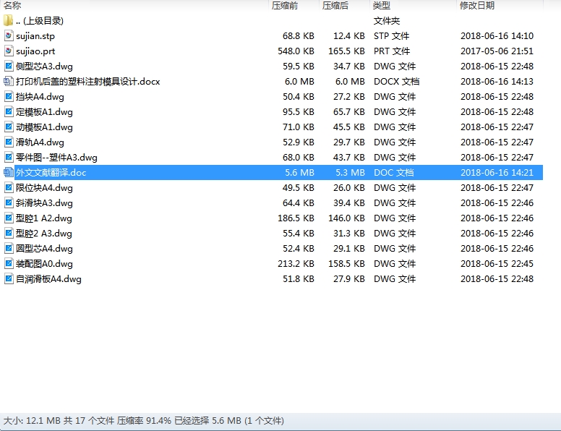Click the 斜滑块A3.dwg file icon

point(9,203)
